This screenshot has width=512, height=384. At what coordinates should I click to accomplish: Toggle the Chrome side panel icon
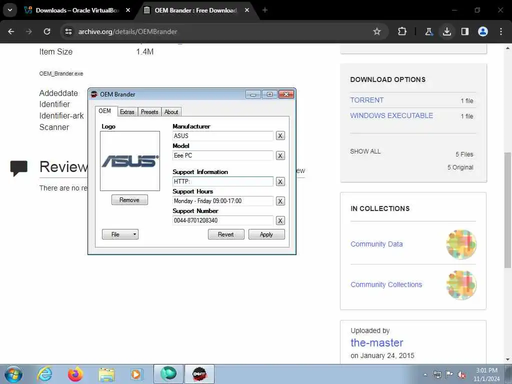[x=465, y=31]
